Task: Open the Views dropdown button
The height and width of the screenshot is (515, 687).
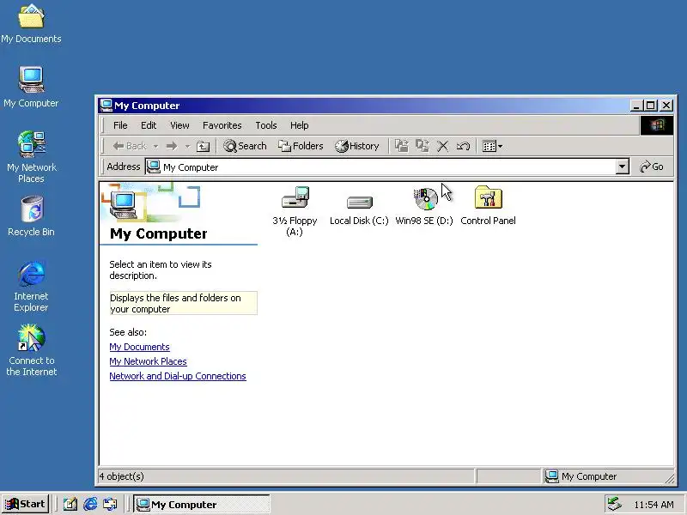Action: 492,146
